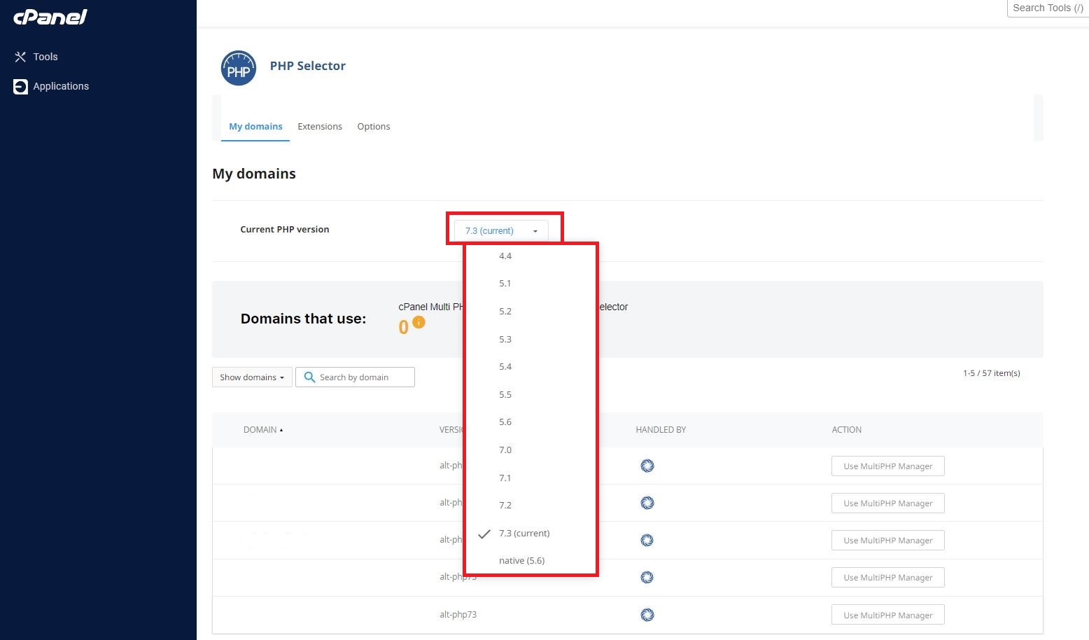Click the Current PHP version label
The image size is (1089, 640).
tap(285, 230)
